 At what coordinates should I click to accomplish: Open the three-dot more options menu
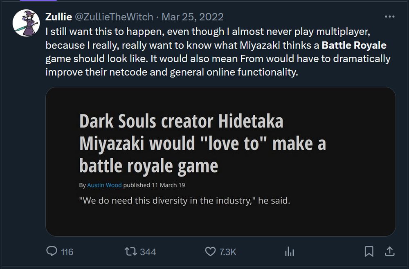(390, 17)
